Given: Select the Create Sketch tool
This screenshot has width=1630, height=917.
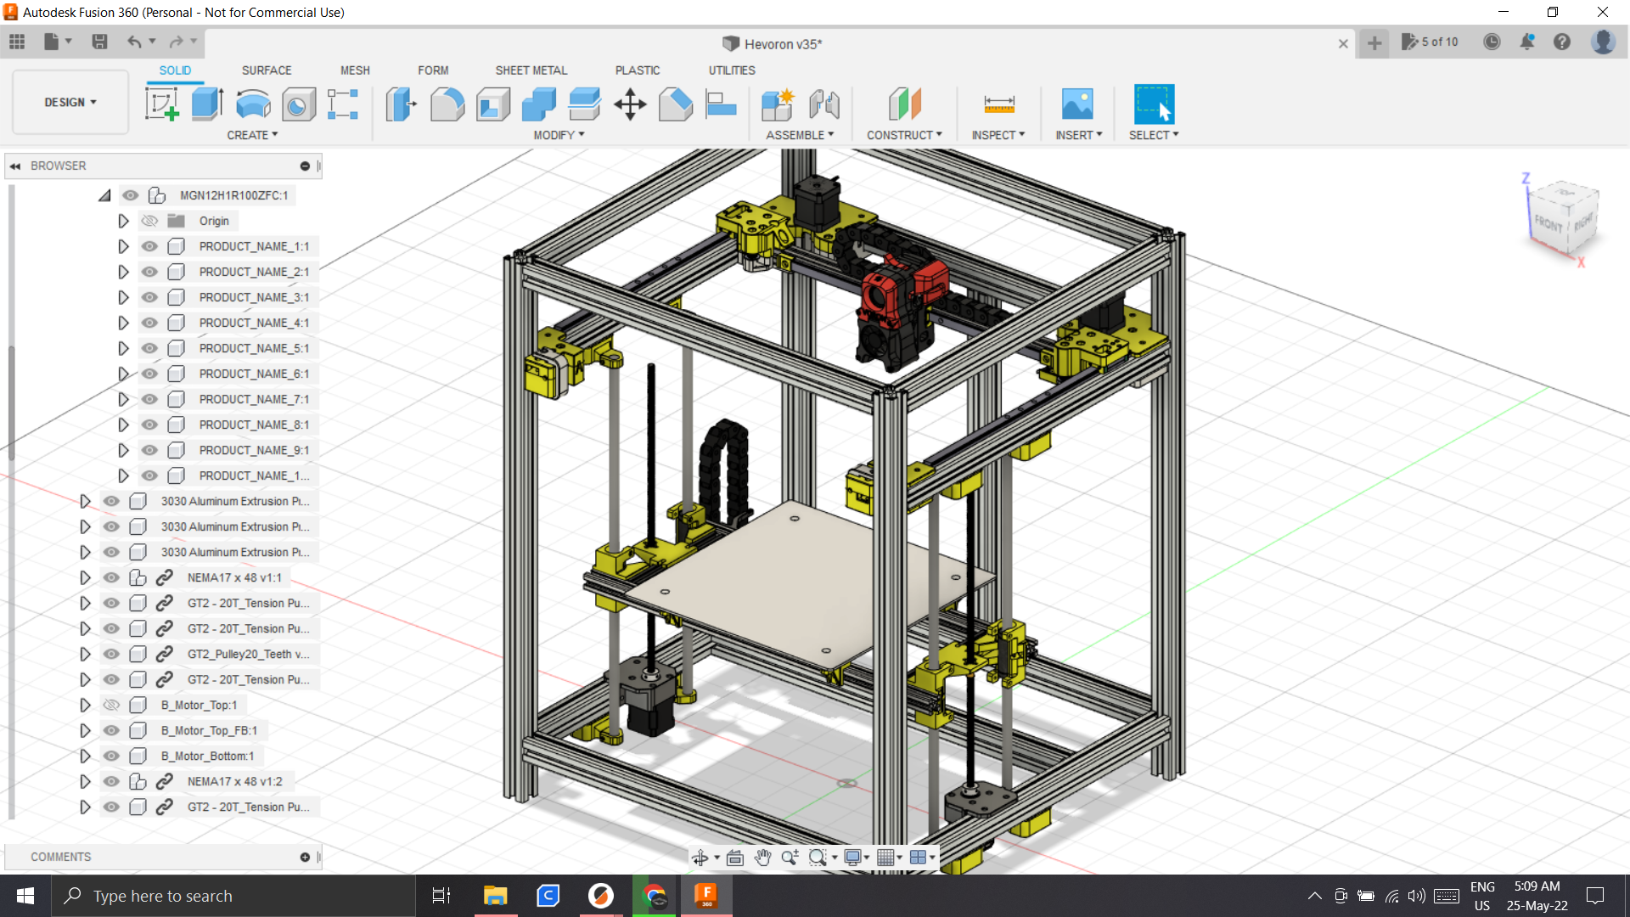Looking at the screenshot, I should 161,104.
